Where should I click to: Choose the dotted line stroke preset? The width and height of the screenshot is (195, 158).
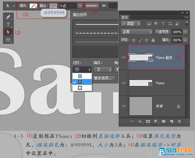[x=95, y=42]
